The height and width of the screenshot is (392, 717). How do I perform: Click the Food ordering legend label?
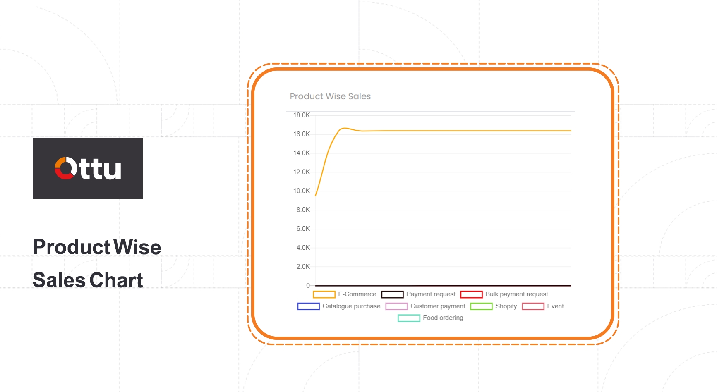443,318
